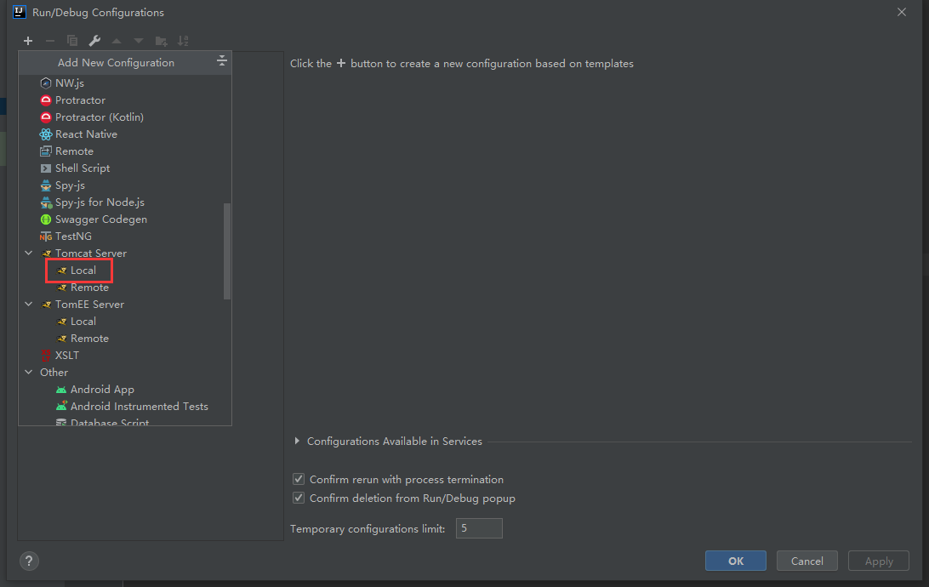The image size is (929, 587).
Task: Choose Local under TomEE Server
Action: pyautogui.click(x=83, y=322)
